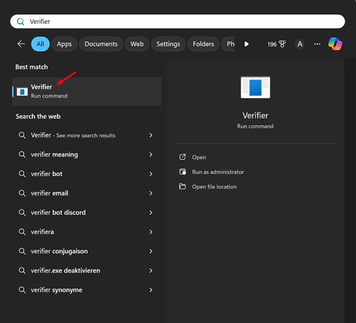Open the three-dots more options menu
Screen dimensions: 356x323
(x=317, y=44)
